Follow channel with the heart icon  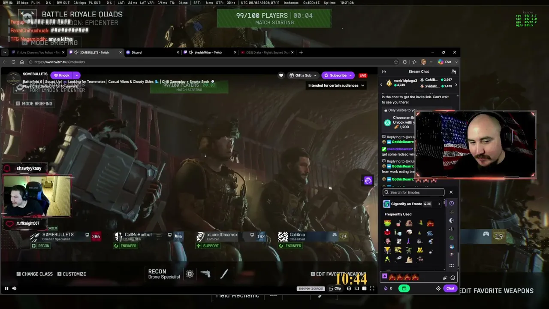pos(281,76)
